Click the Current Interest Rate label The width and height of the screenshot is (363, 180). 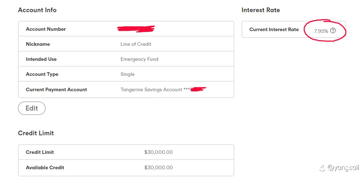[x=274, y=30]
